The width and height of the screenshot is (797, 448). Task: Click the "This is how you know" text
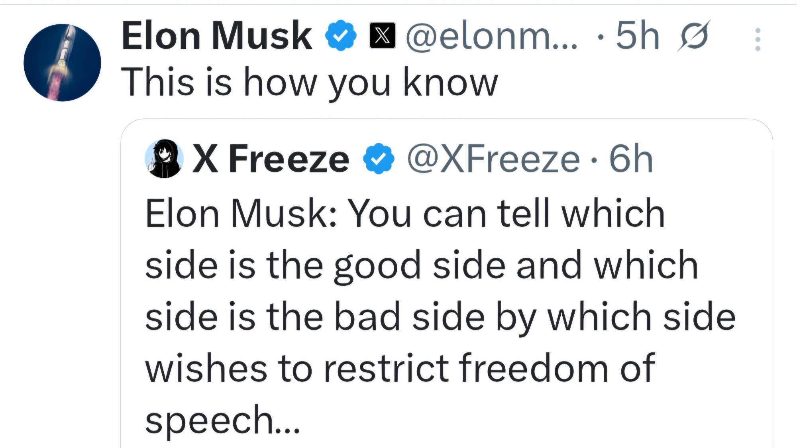click(309, 82)
